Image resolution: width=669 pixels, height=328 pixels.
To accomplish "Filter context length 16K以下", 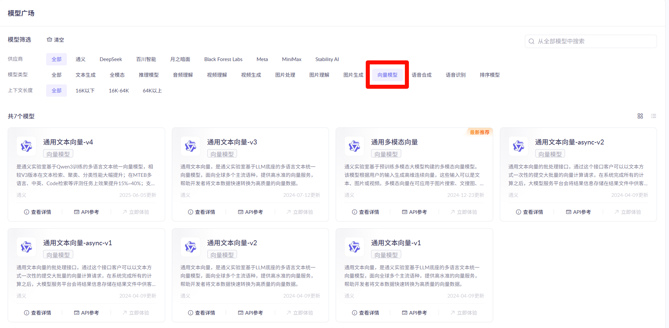I will click(x=85, y=91).
